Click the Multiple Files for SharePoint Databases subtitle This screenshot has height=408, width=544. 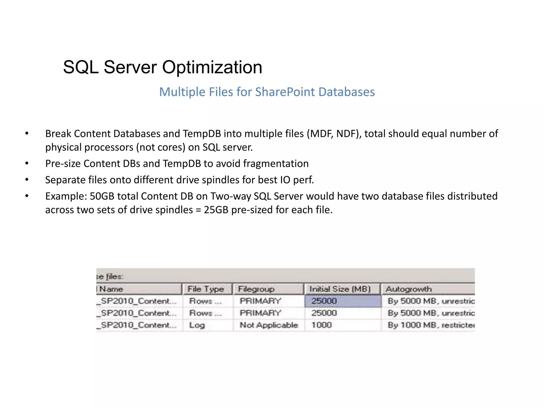(x=267, y=92)
